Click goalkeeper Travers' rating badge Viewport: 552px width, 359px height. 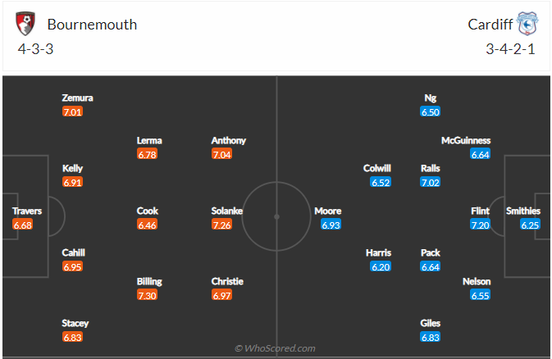point(23,225)
